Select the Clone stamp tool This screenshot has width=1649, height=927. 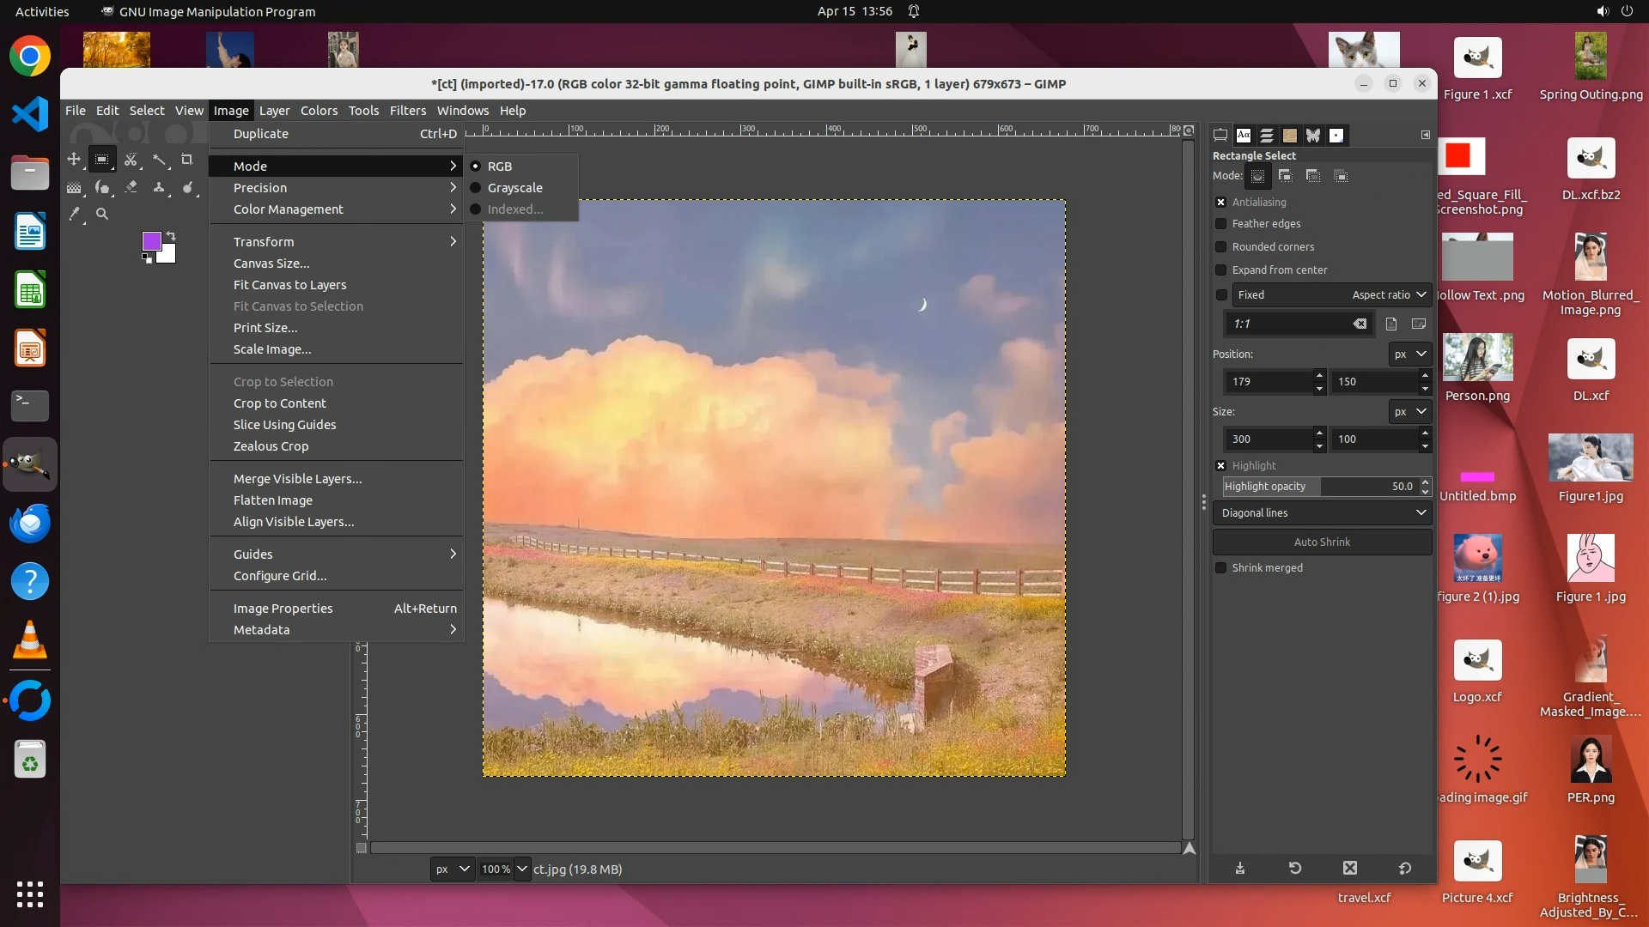159,187
